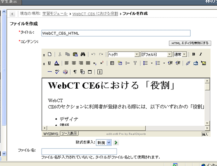
Task: Click the editor horizontal scrollbar thumb
Action: pos(96,128)
